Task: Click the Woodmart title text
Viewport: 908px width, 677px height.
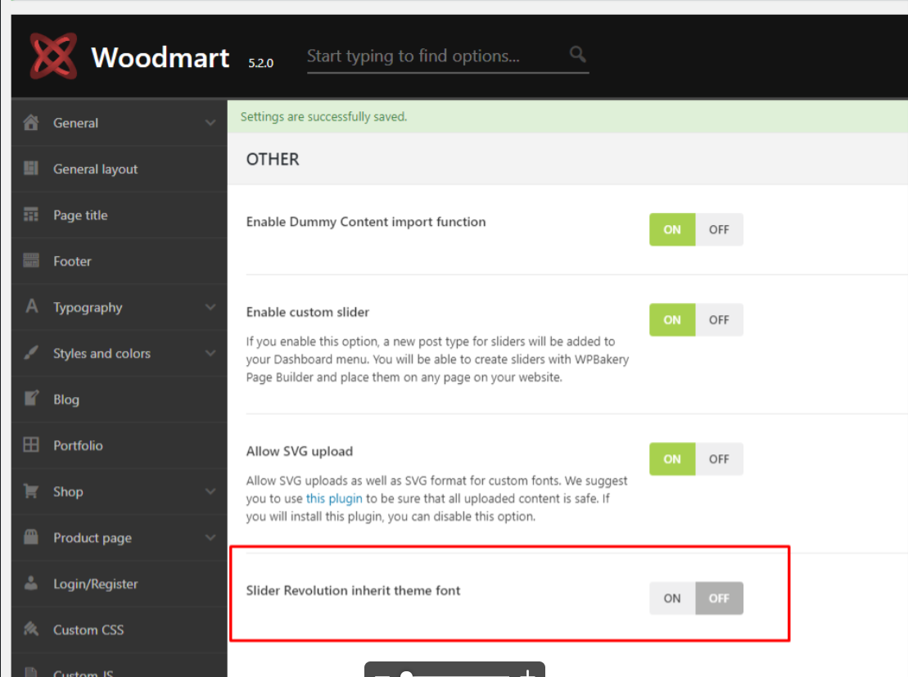Action: point(160,57)
